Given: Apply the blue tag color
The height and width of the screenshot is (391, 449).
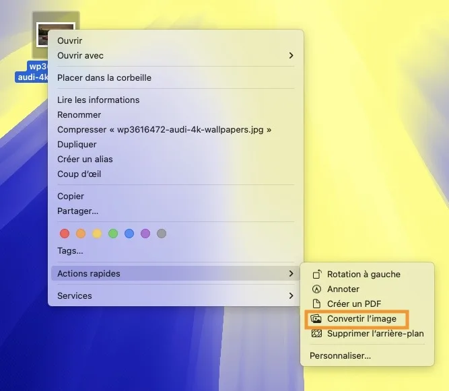Looking at the screenshot, I should coord(129,234).
